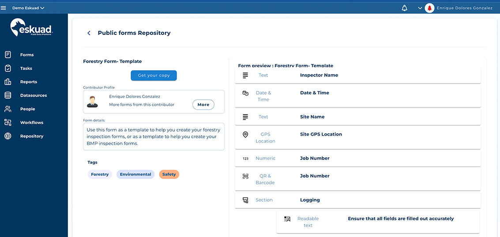Click the Readable text icon
Viewport: 500px width, 237px height.
pos(287,219)
